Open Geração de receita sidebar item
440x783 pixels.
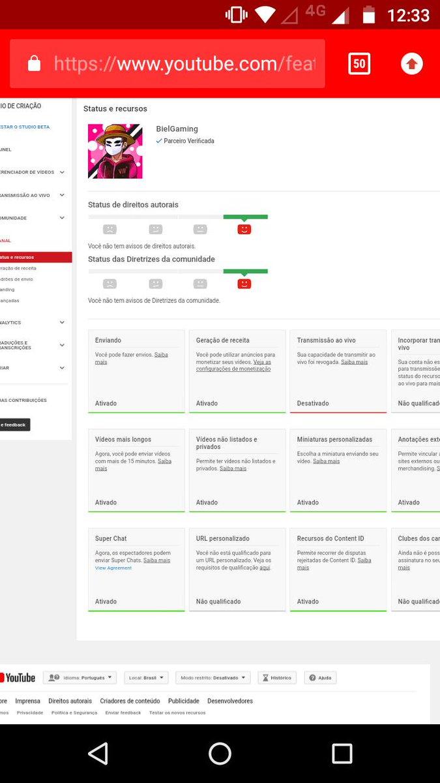(x=18, y=268)
